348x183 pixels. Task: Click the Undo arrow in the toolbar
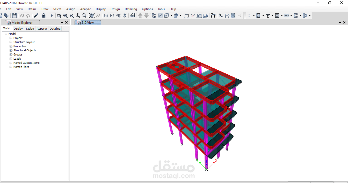point(22,15)
